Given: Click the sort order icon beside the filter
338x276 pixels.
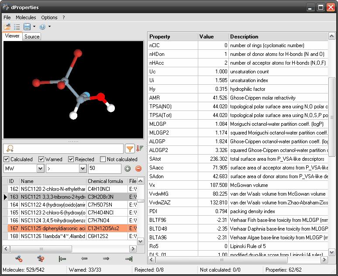Looking at the screenshot, I should click(x=140, y=149).
